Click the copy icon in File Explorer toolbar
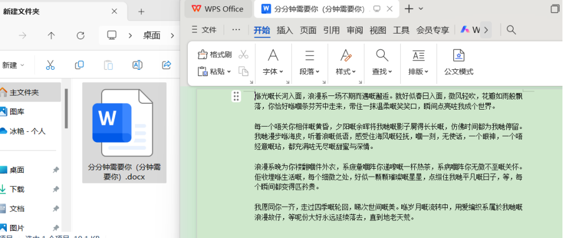563x238 pixels. pos(79,65)
